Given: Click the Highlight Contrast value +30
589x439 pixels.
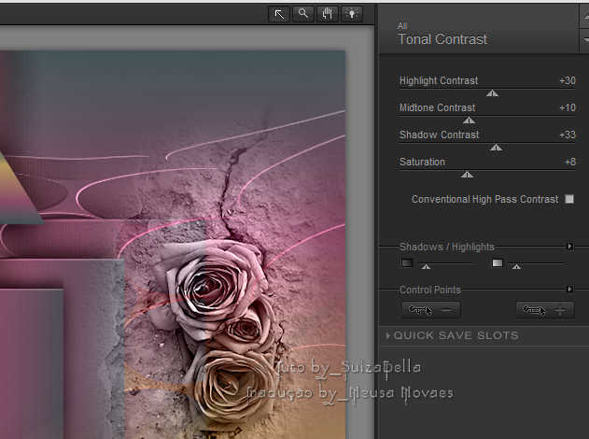Looking at the screenshot, I should 568,80.
